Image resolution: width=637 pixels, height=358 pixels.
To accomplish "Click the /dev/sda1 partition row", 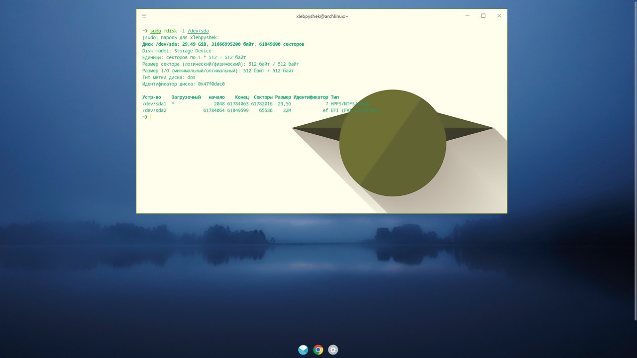I will click(257, 104).
